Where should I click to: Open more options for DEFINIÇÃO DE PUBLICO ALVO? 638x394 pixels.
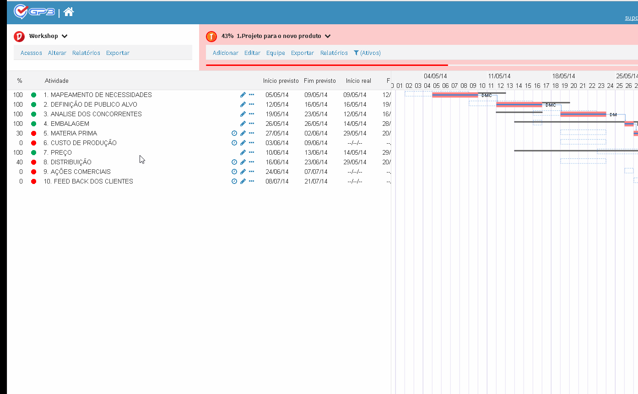point(251,104)
